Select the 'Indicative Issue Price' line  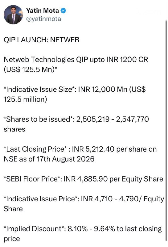[84, 199]
